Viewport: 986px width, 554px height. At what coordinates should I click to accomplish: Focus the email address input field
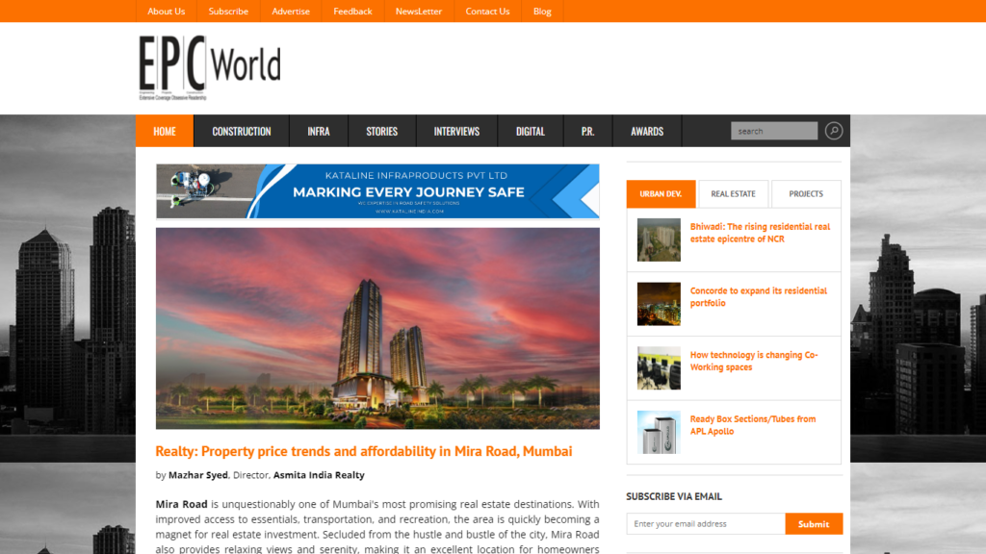[x=705, y=524]
